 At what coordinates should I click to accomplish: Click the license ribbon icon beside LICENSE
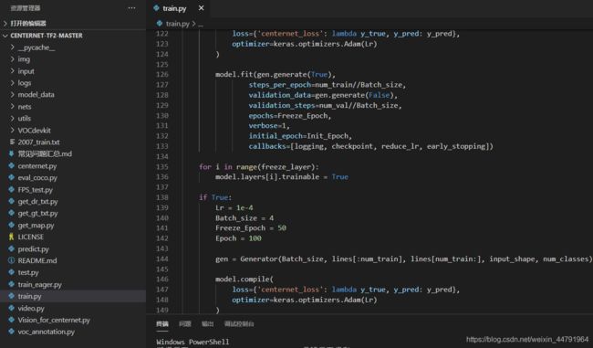pyautogui.click(x=11, y=237)
